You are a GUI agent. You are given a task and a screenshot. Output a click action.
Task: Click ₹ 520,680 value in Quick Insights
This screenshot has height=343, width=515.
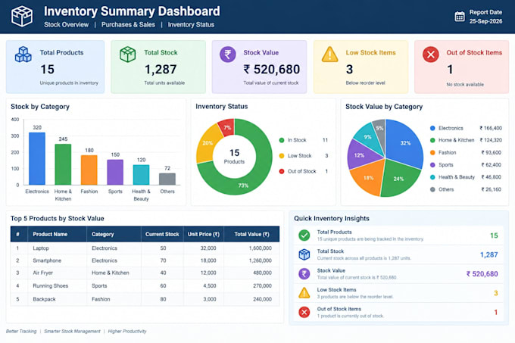click(x=482, y=274)
